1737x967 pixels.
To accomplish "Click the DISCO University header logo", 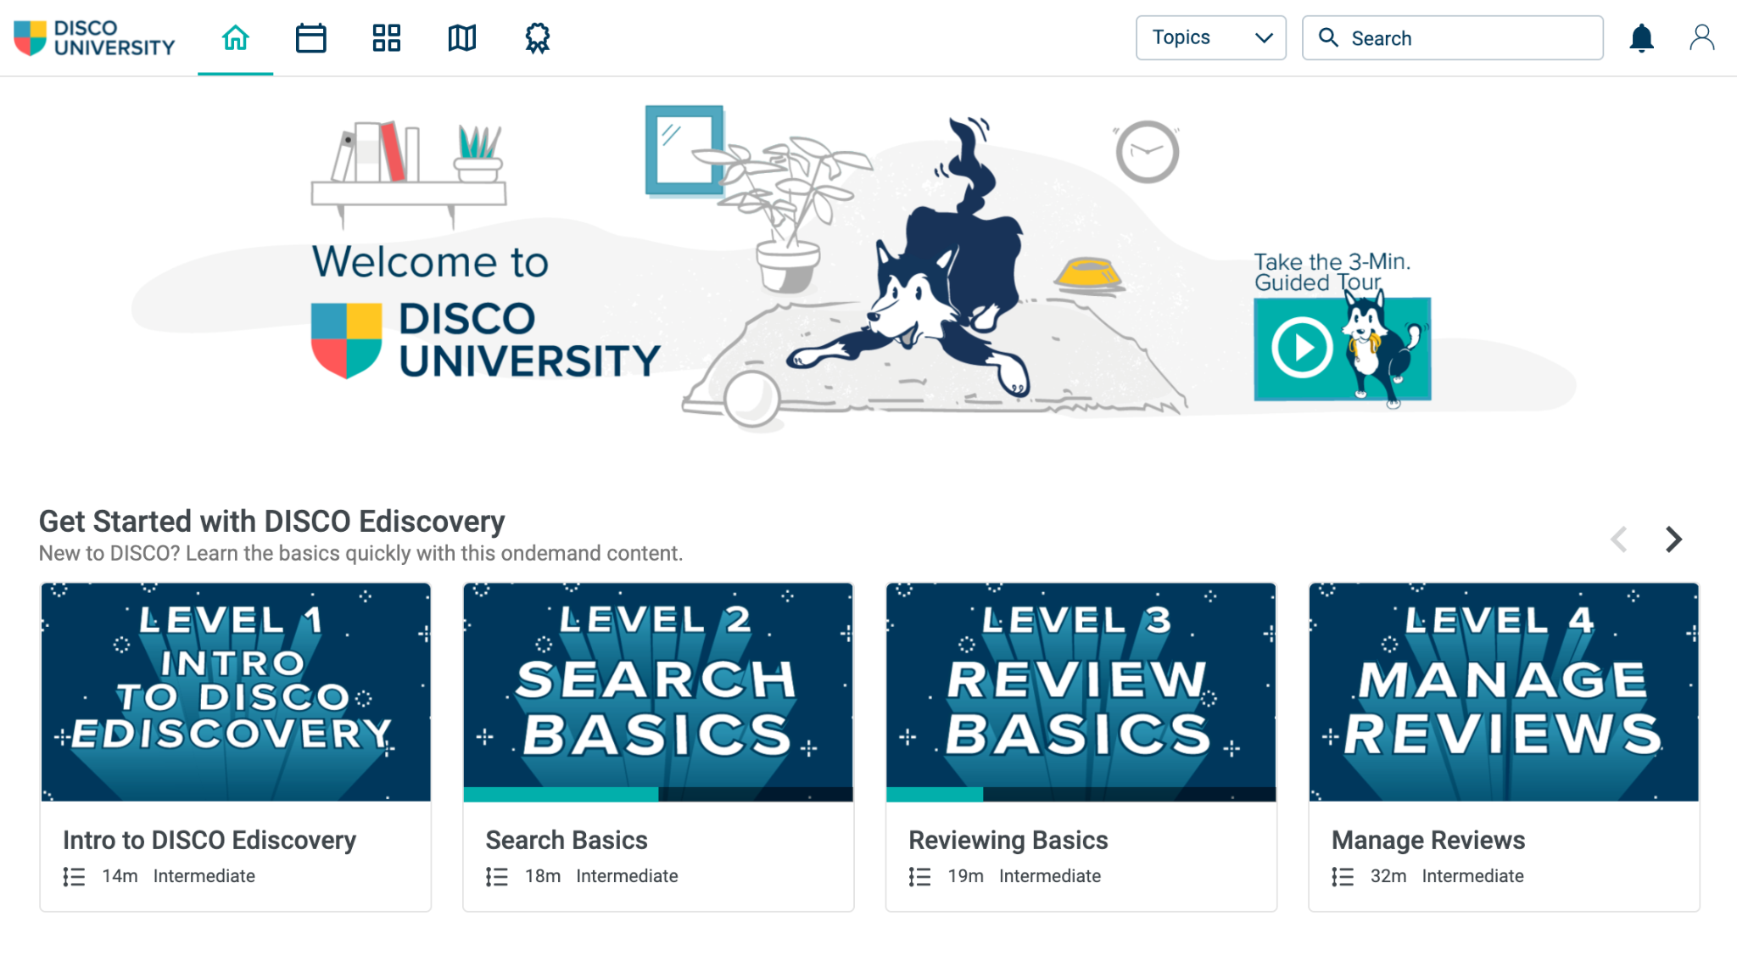I will pyautogui.click(x=94, y=38).
